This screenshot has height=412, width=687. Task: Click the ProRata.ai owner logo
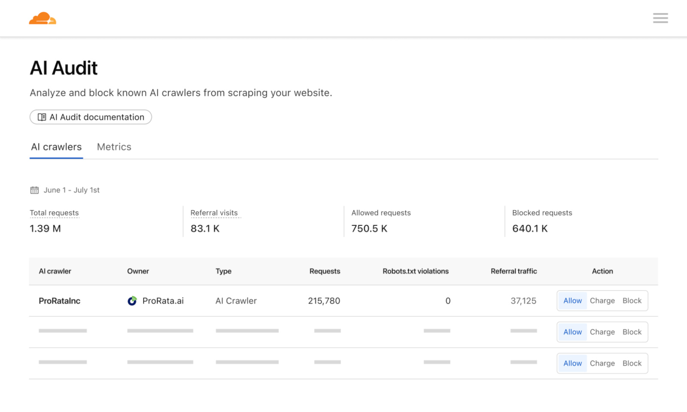[x=132, y=301]
